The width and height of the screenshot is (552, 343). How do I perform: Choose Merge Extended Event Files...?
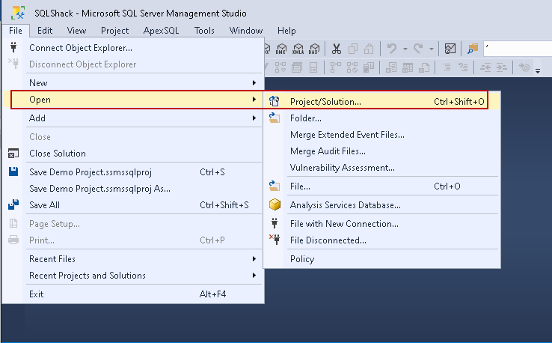[347, 135]
